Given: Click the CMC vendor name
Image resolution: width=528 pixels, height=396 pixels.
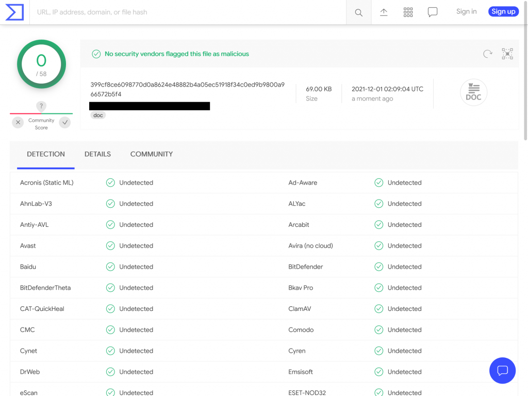Looking at the screenshot, I should (x=27, y=329).
